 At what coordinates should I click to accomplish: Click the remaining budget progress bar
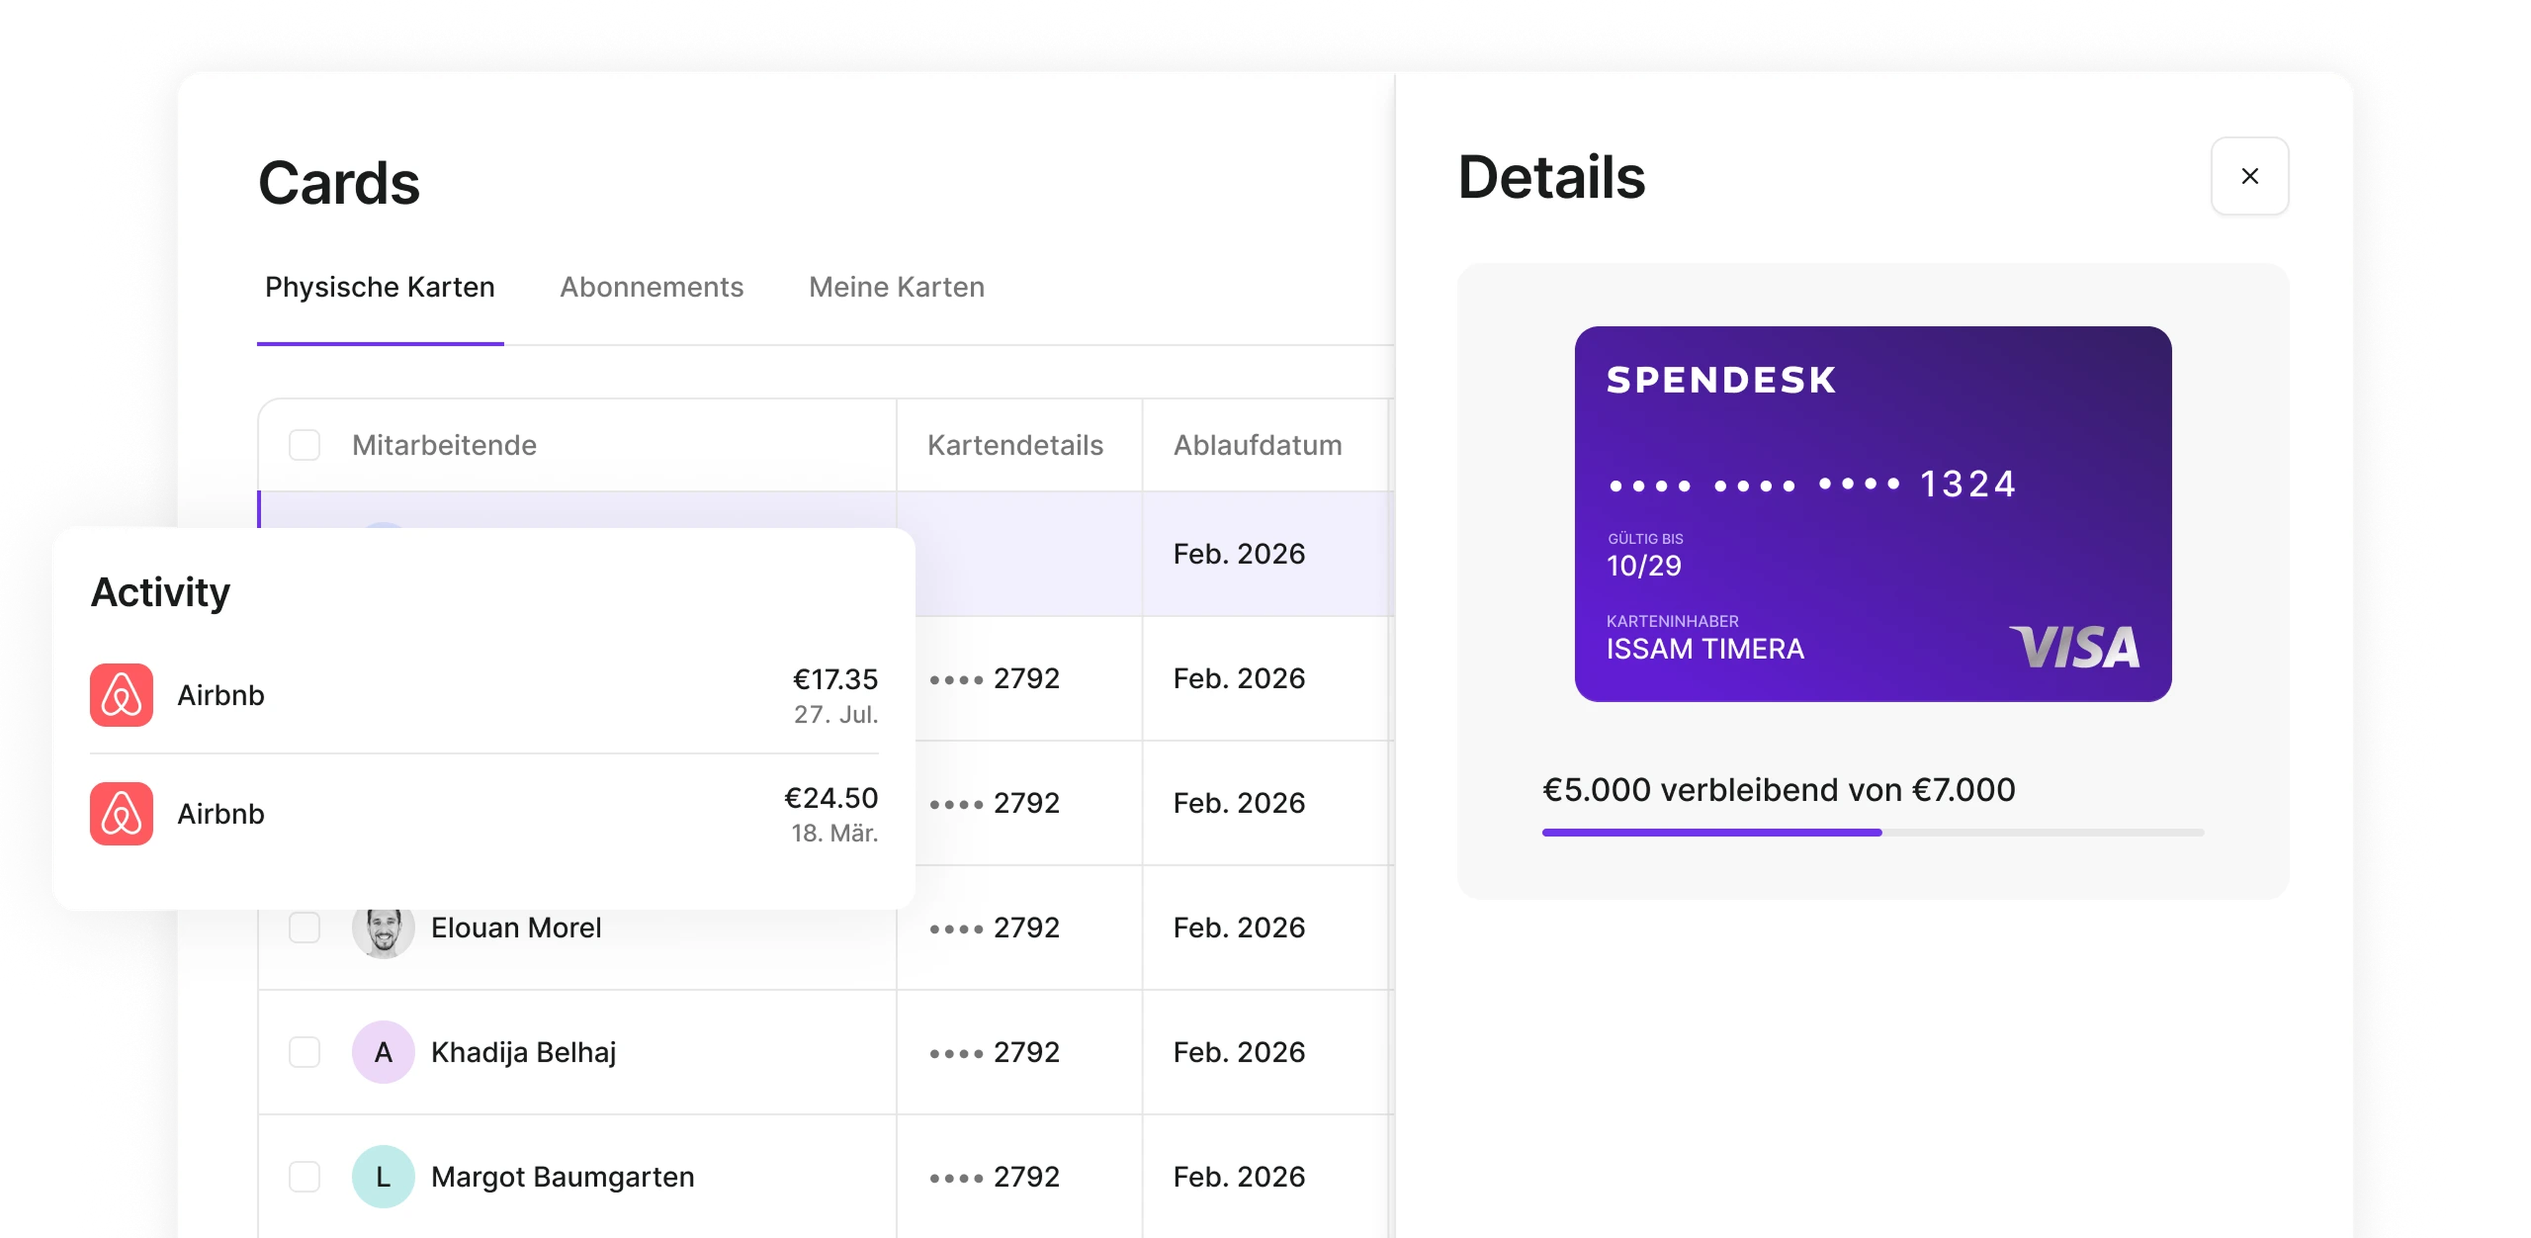(x=1873, y=832)
